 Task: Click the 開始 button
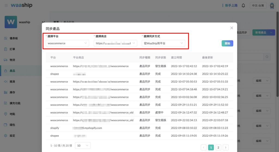pyautogui.click(x=227, y=43)
